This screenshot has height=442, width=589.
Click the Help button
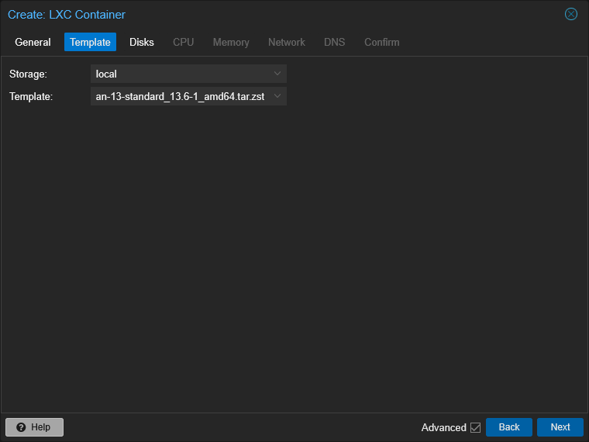pyautogui.click(x=35, y=427)
